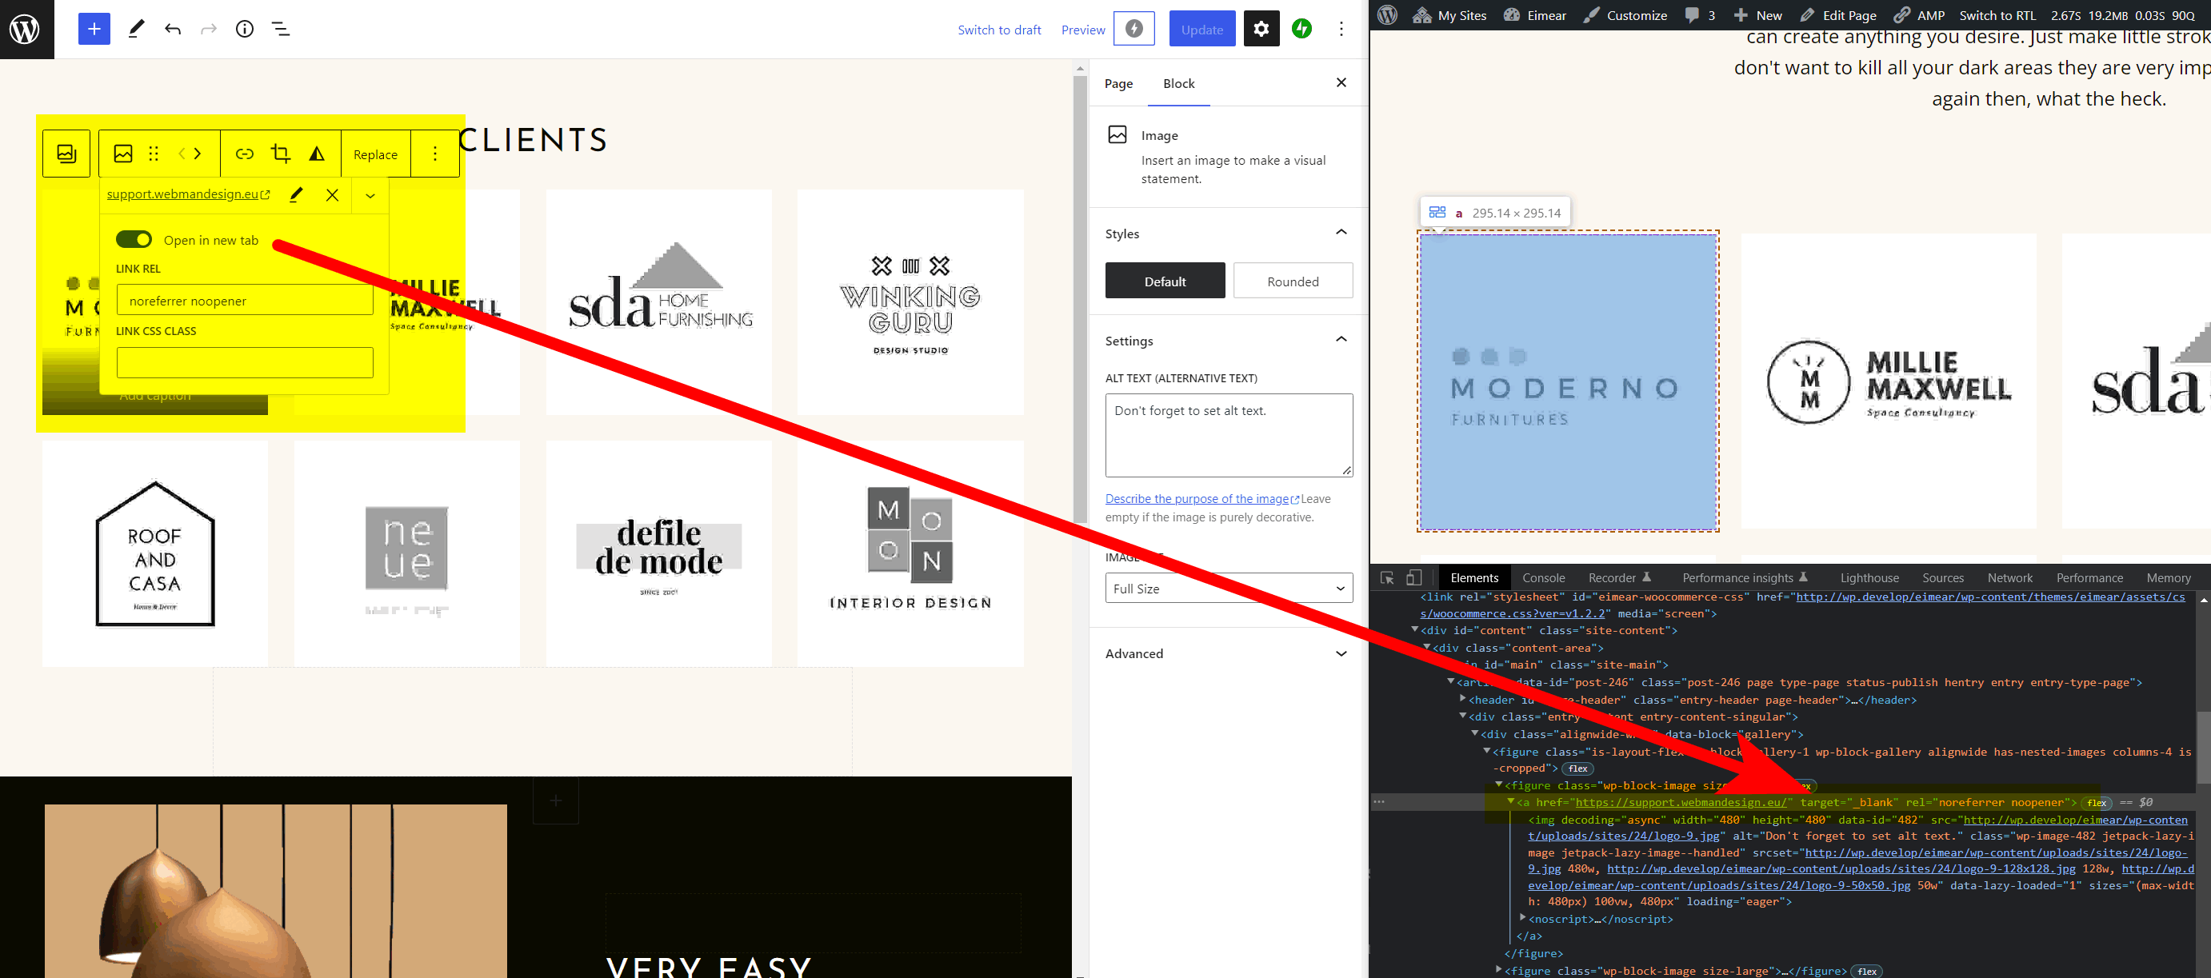
Task: Expand the Advanced panel
Action: (x=1227, y=653)
